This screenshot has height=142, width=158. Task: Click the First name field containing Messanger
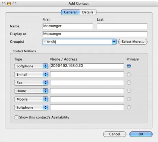pyautogui.click(x=68, y=26)
